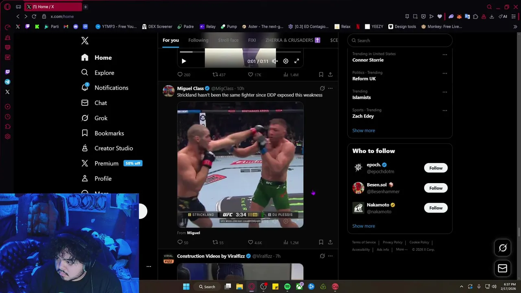This screenshot has height=293, width=521.
Task: Open Connor Storrie trend
Action: click(x=368, y=60)
